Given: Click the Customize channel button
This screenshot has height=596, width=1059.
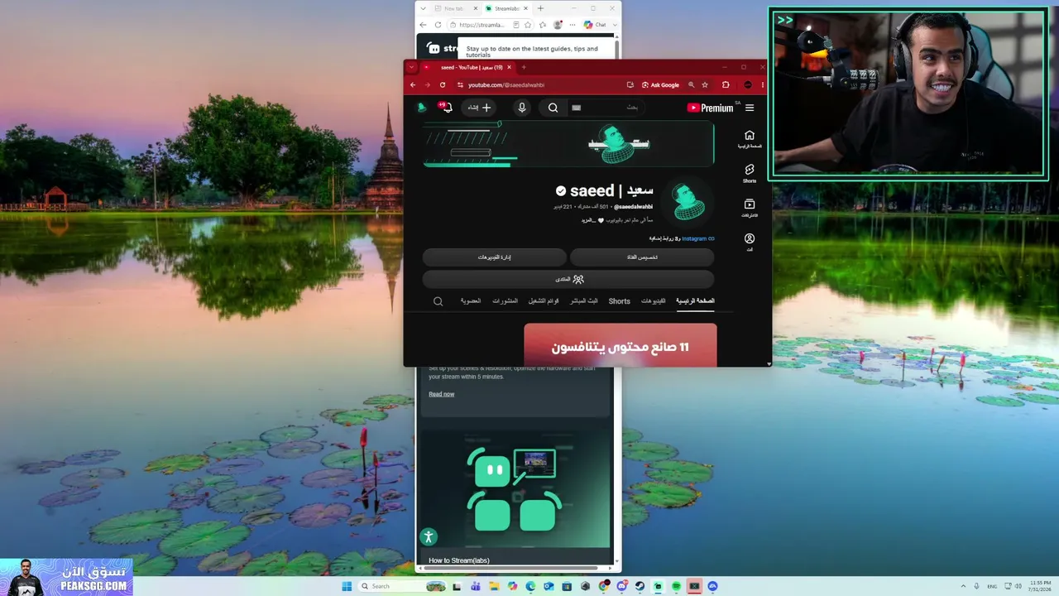Looking at the screenshot, I should point(642,257).
